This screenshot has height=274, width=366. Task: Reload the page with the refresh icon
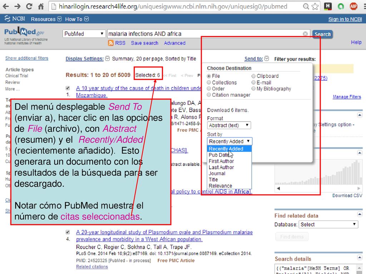(x=29, y=6)
